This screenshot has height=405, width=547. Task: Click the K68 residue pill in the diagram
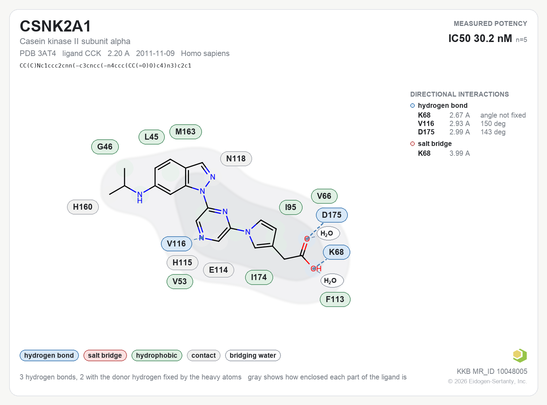pos(336,252)
